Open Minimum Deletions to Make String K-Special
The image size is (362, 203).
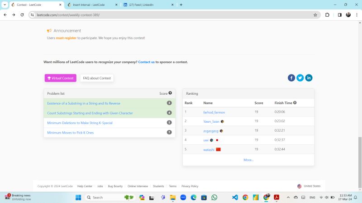80,123
